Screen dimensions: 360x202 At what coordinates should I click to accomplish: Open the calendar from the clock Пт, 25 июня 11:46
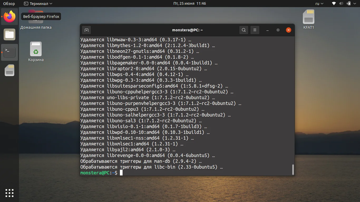click(189, 4)
